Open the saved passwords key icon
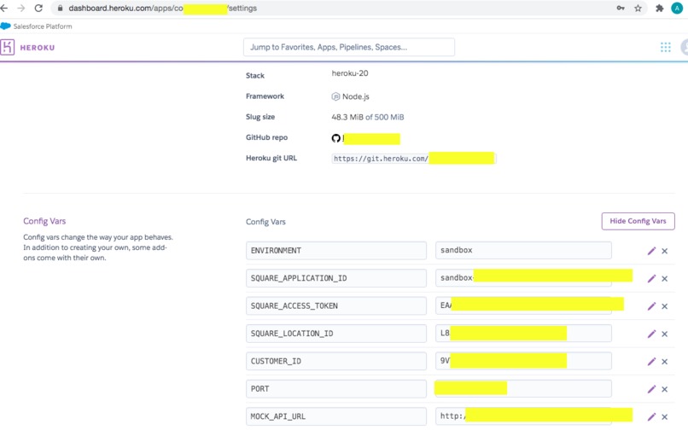 click(621, 8)
